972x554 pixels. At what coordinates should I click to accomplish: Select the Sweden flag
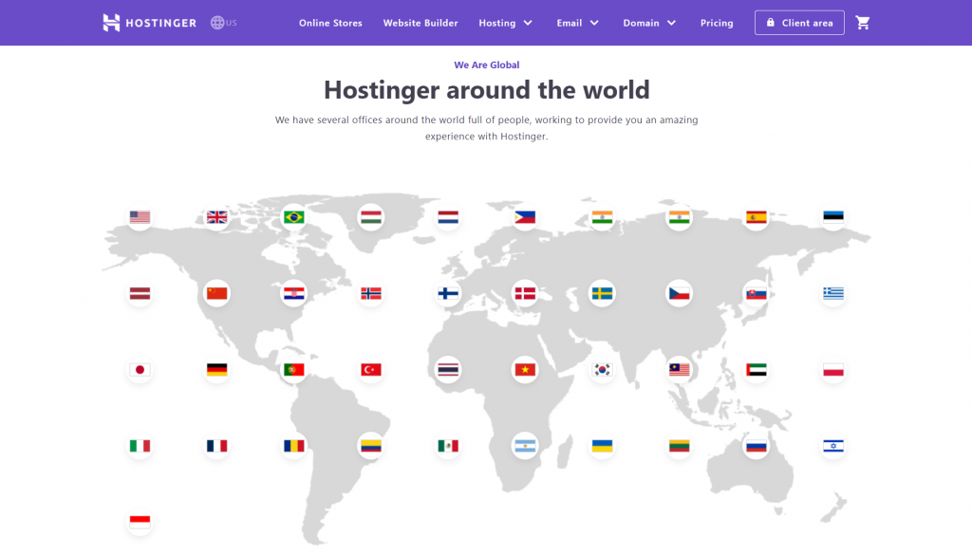(602, 293)
